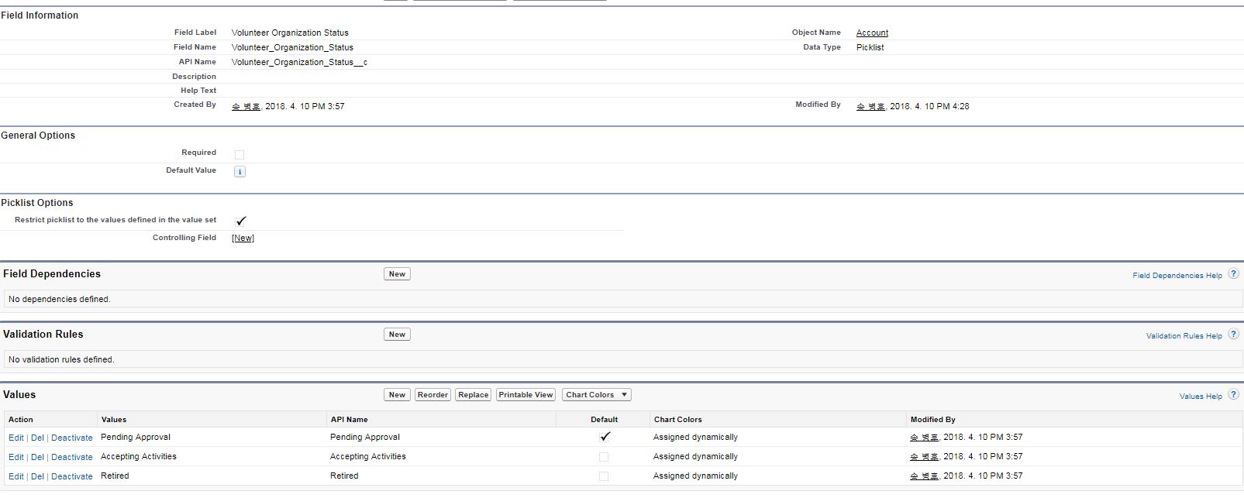
Task: Open modifier user link in Retired row
Action: [x=924, y=476]
